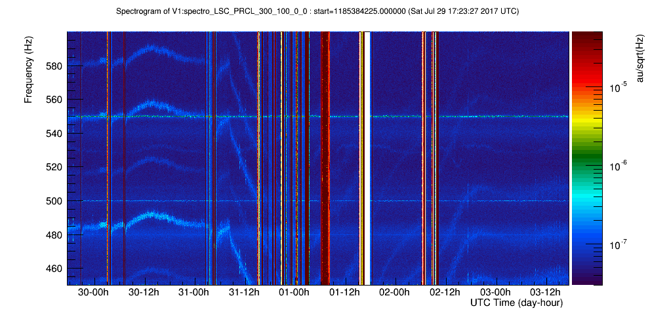Click the 01-00h time tick label
The height and width of the screenshot is (317, 669).
(x=295, y=292)
